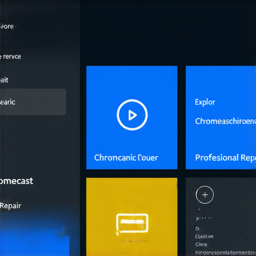The image size is (256, 256).
Task: Open the rervce sidebar entry
Action: [10, 56]
